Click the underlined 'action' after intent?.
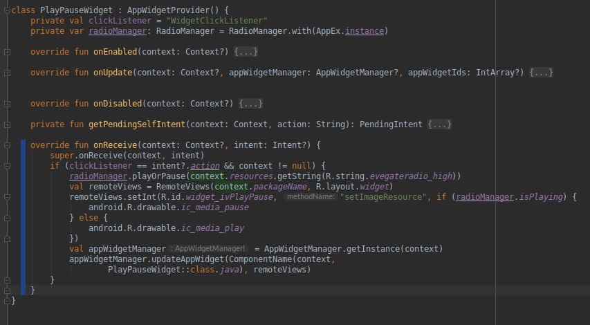This screenshot has height=325, width=590. [205, 166]
